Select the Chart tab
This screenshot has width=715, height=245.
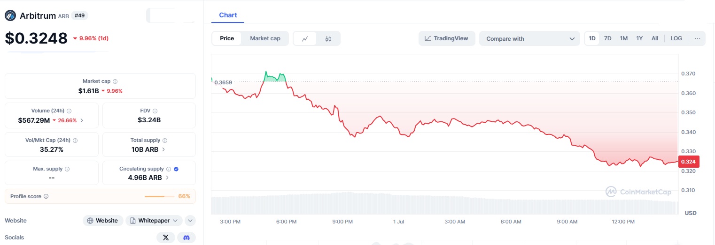(x=228, y=15)
